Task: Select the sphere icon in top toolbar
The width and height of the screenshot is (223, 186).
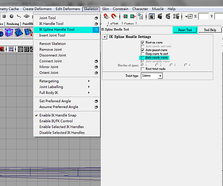Action: (12, 16)
